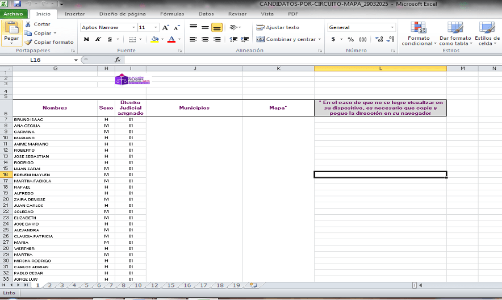
Task: Open the Archivo file button
Action: coord(13,13)
